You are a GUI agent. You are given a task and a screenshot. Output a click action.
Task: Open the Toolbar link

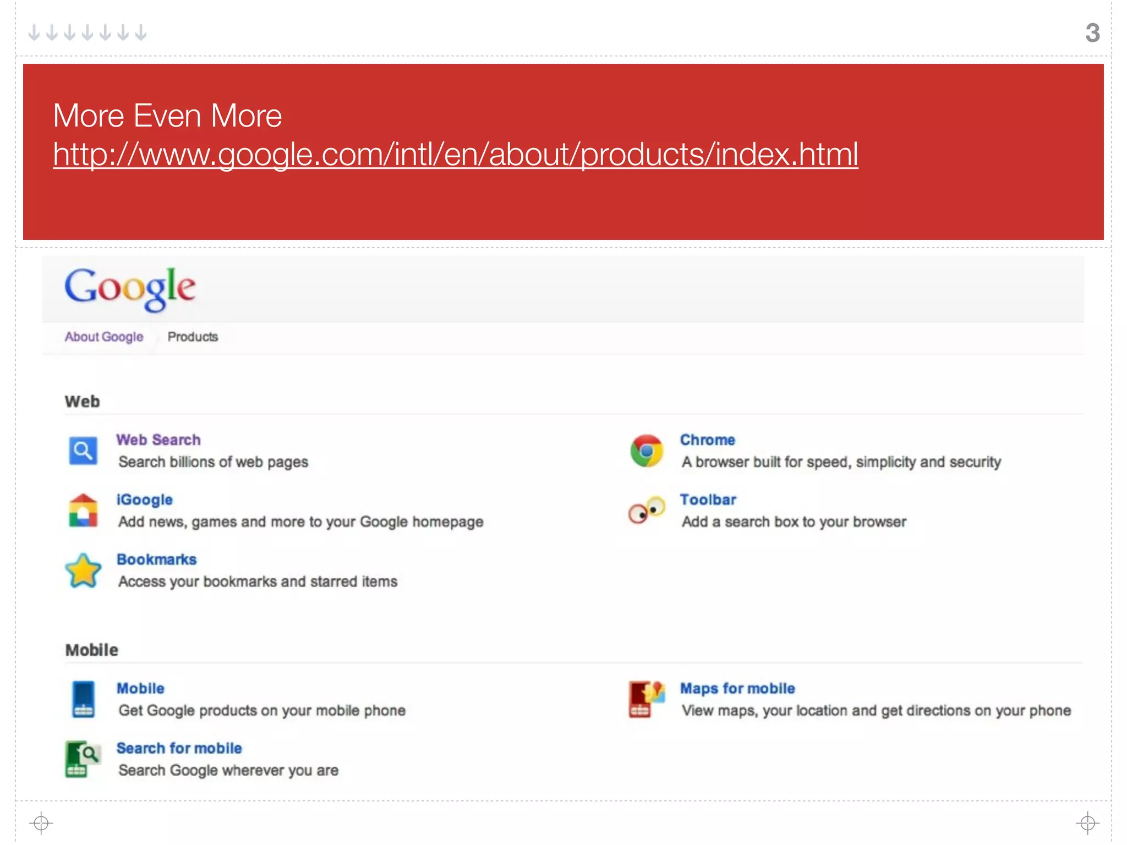(x=708, y=500)
